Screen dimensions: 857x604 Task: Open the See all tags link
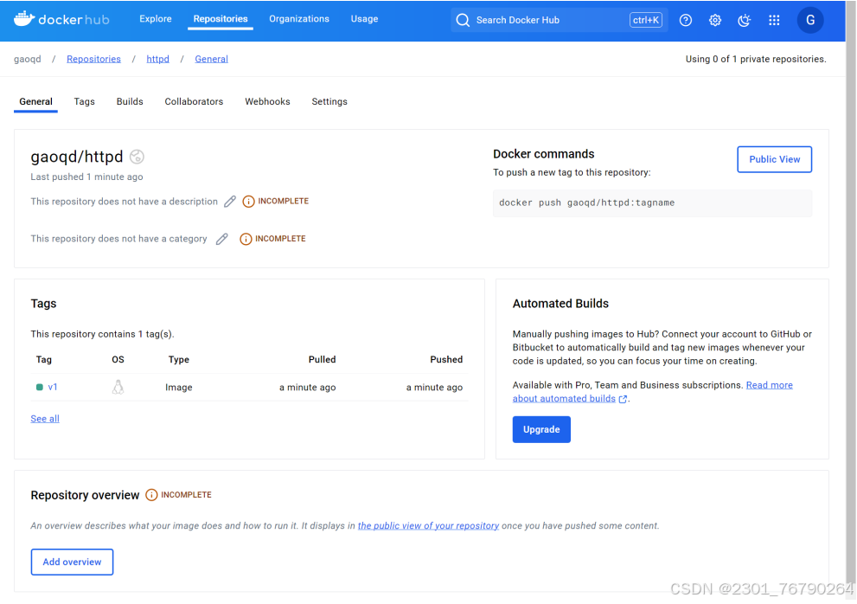tap(45, 419)
